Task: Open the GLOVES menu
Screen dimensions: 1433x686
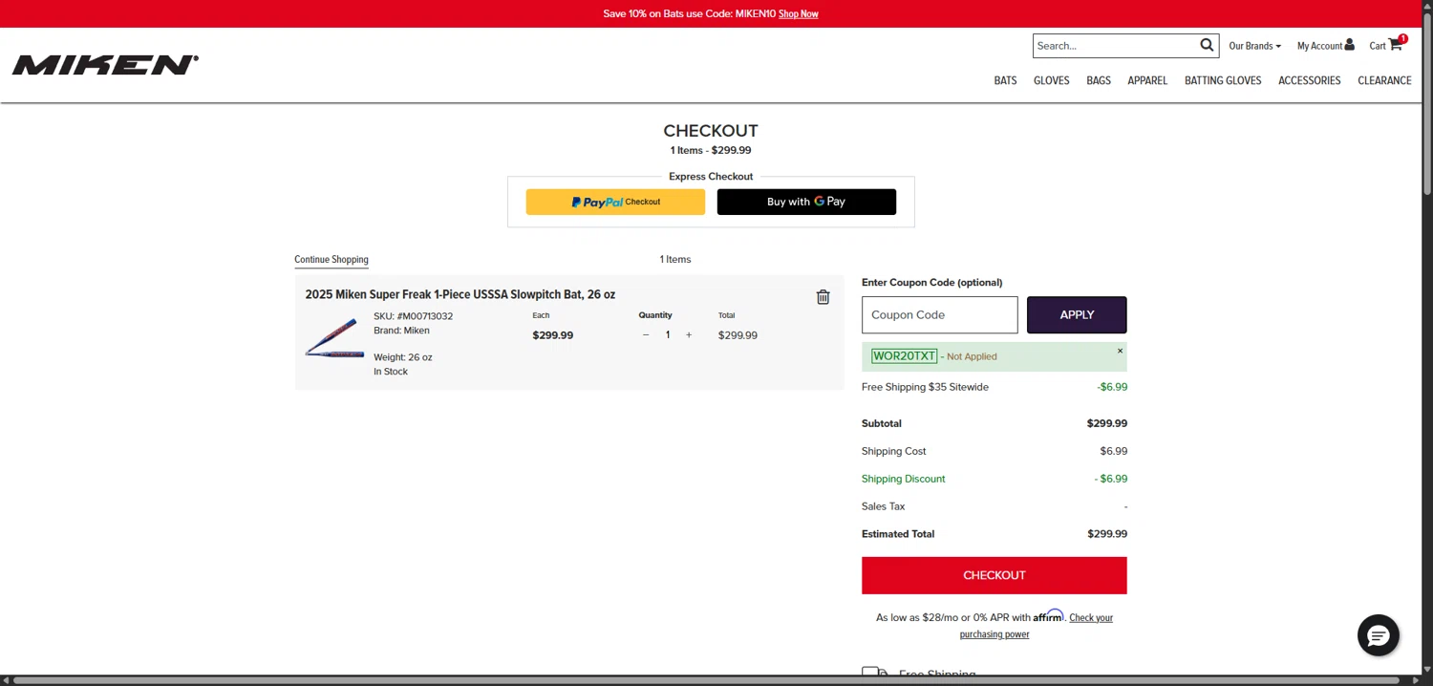Action: [1051, 80]
